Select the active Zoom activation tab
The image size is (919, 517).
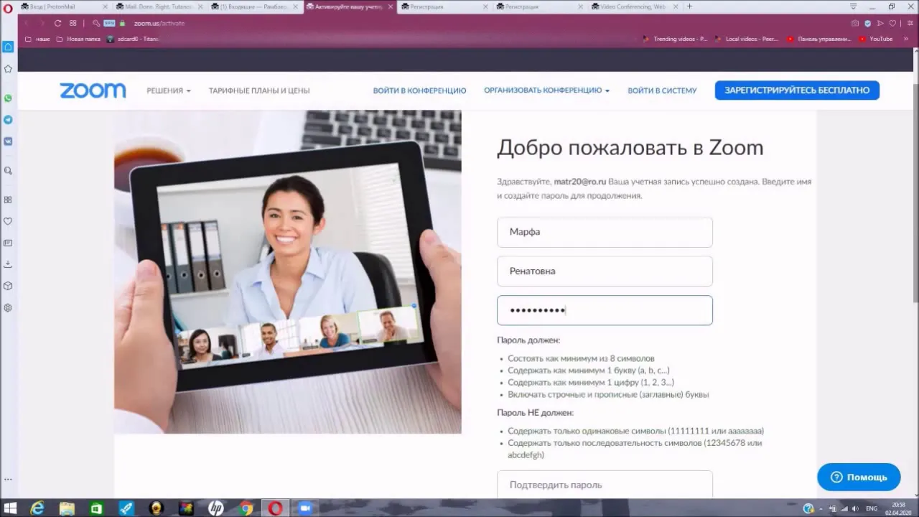pyautogui.click(x=349, y=6)
